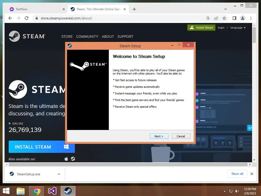This screenshot has height=196, width=261.
Task: Dismiss the downloads bar
Action: coord(252,174)
